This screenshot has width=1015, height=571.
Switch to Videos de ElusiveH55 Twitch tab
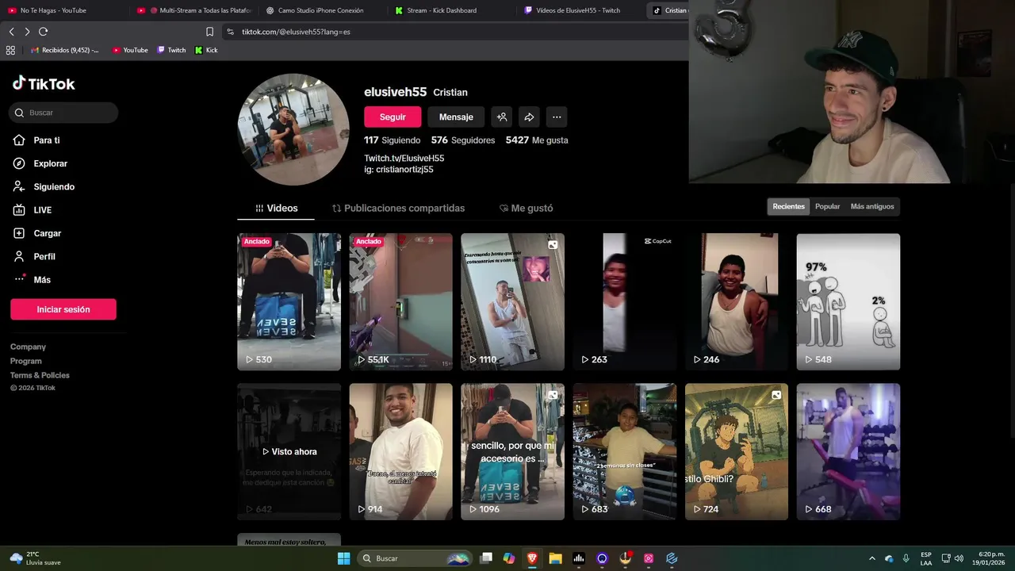point(580,10)
